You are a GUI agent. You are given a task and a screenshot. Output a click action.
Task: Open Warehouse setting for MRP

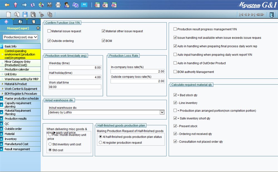(21, 79)
